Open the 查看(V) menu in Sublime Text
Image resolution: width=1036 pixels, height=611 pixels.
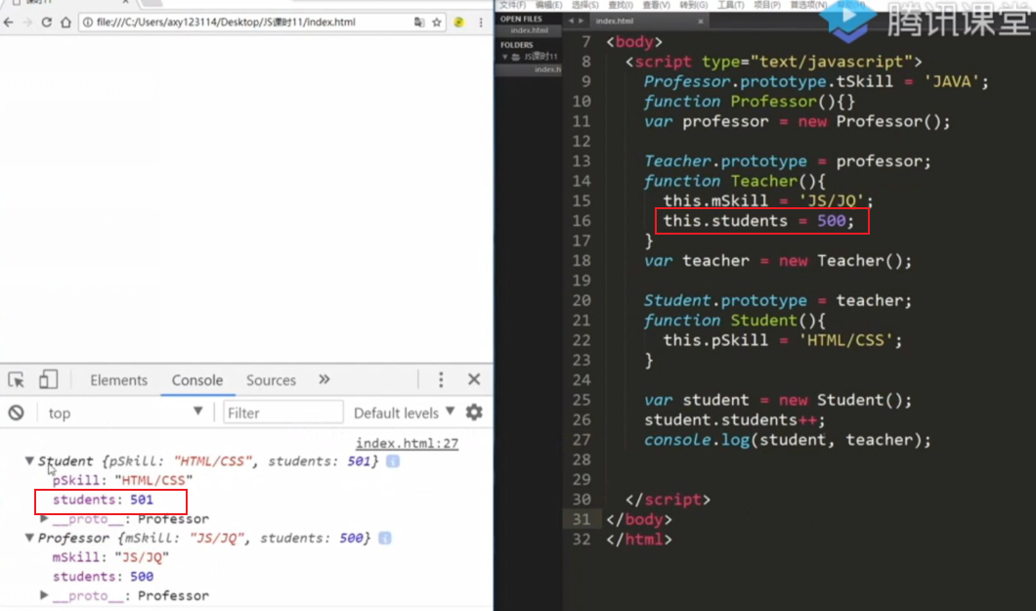coord(656,5)
